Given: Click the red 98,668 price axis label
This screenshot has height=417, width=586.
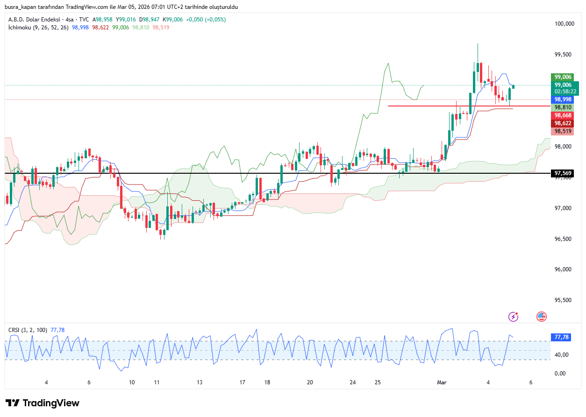Looking at the screenshot, I should coord(563,115).
